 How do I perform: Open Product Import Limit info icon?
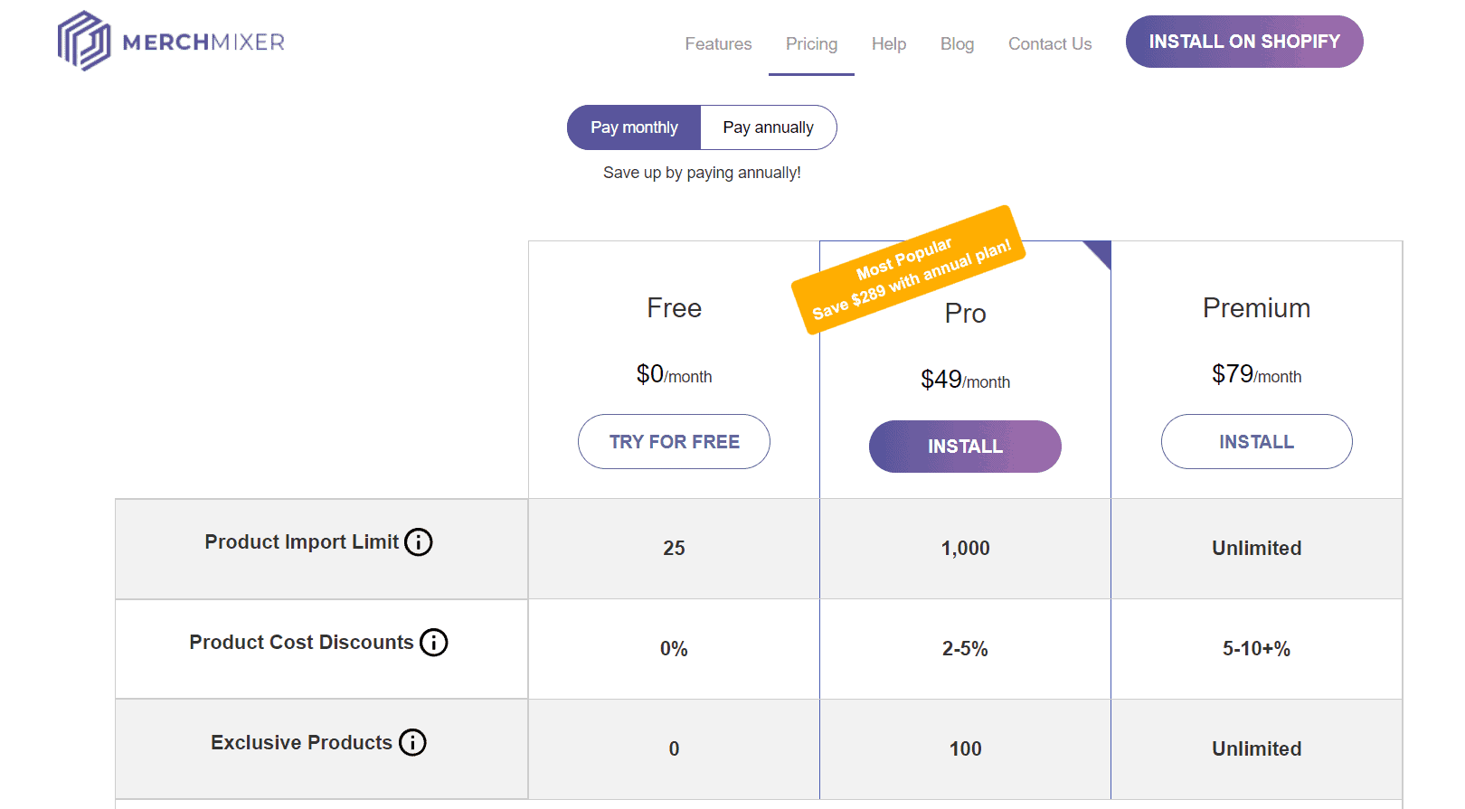[418, 542]
